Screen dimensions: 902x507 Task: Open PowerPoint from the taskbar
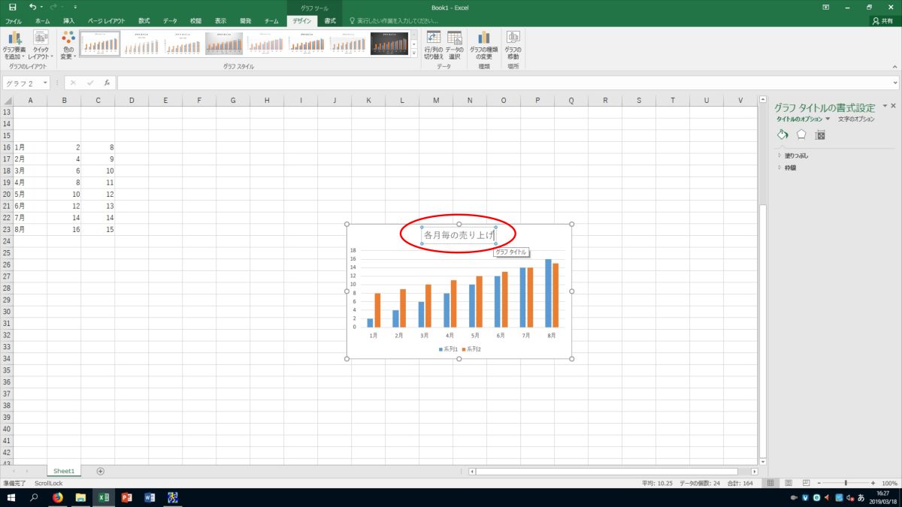click(x=126, y=497)
